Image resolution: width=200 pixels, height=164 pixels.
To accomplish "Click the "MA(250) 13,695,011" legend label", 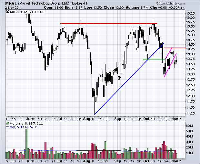I will click(24, 127).
